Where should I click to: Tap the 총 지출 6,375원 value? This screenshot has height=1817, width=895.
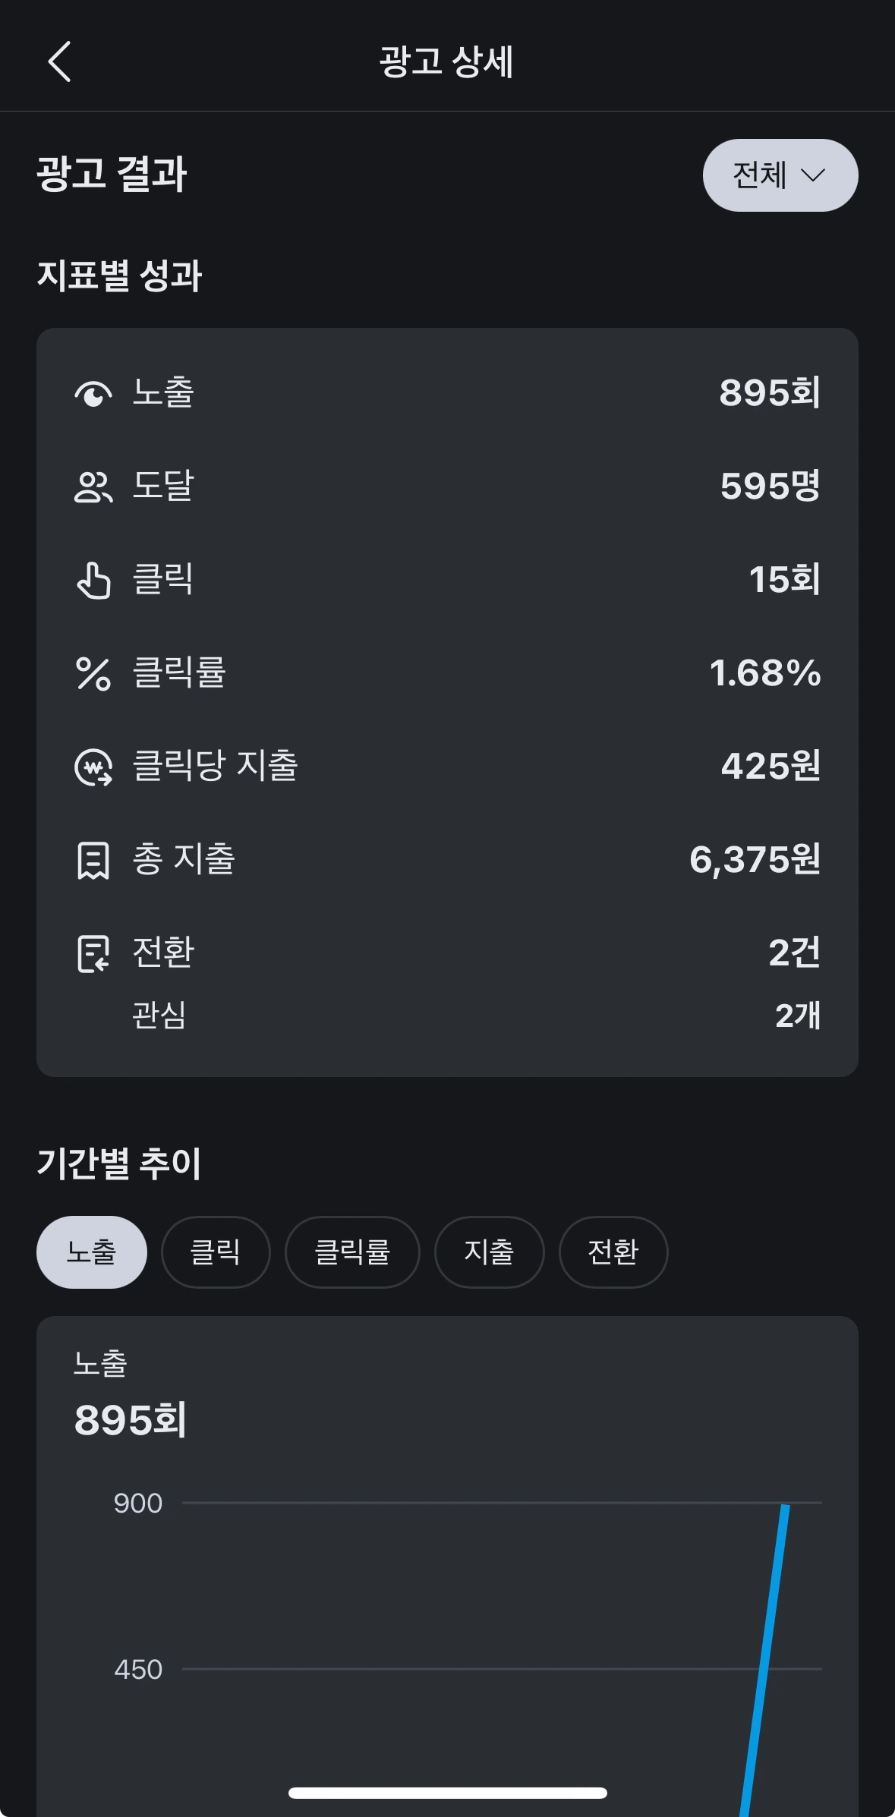tap(755, 860)
